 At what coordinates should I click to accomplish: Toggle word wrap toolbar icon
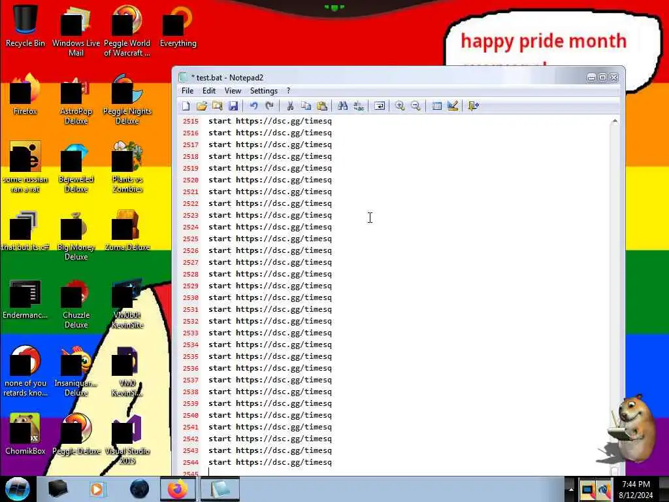pyautogui.click(x=380, y=106)
